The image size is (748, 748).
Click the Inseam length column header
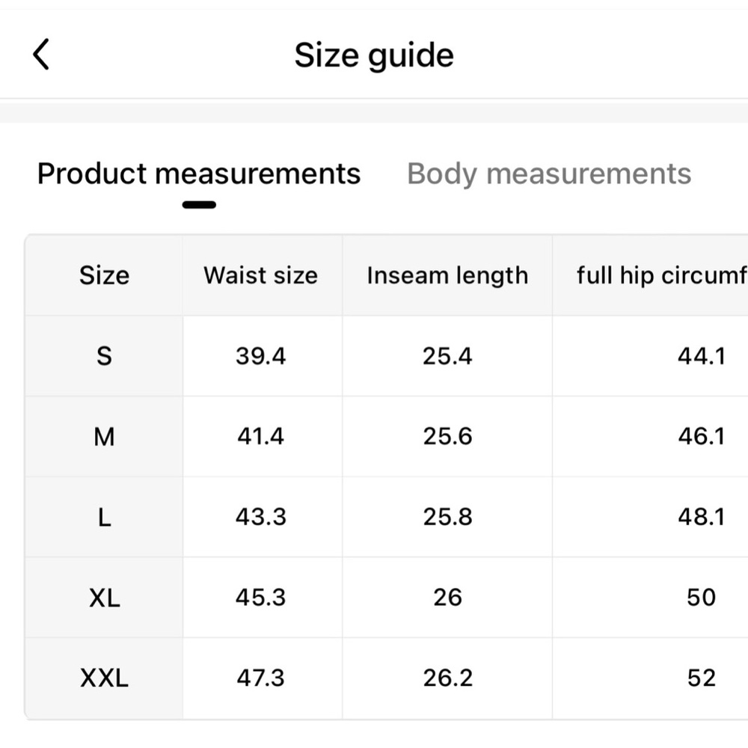pos(447,276)
